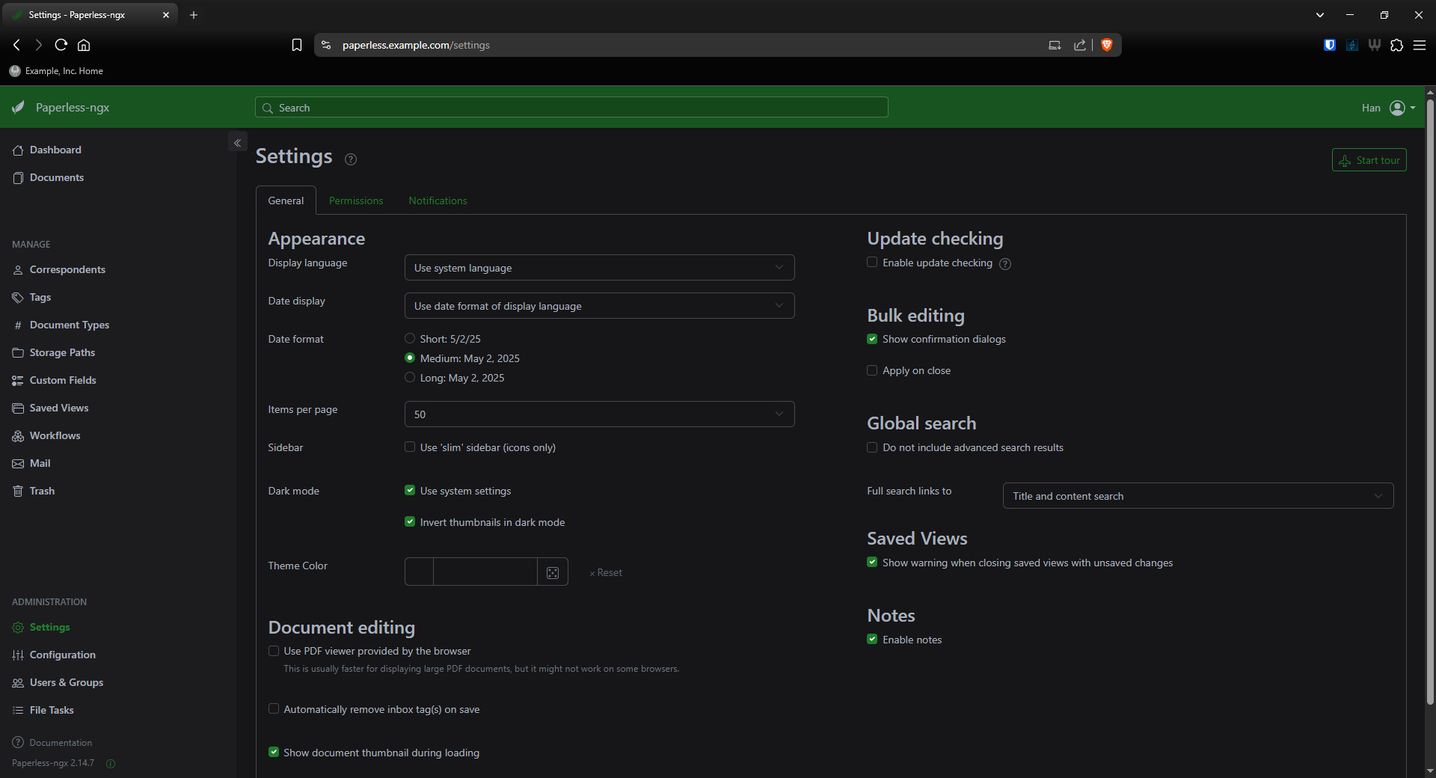Viewport: 1436px width, 778px height.
Task: Click the random theme color dice icon
Action: tap(553, 572)
